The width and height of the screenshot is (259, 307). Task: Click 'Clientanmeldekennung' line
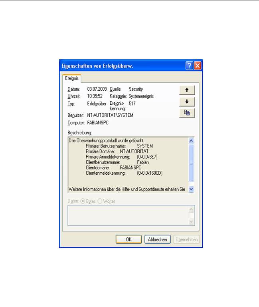(x=124, y=173)
